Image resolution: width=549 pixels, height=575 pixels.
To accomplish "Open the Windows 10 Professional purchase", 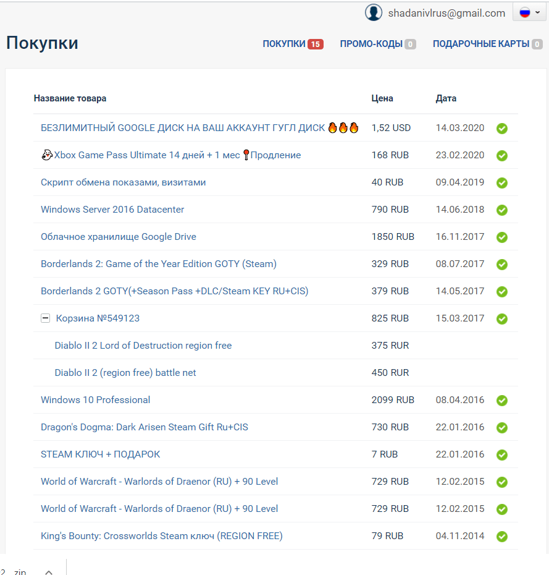I will coord(95,399).
